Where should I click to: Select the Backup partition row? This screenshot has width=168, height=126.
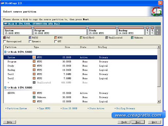pos(81,70)
